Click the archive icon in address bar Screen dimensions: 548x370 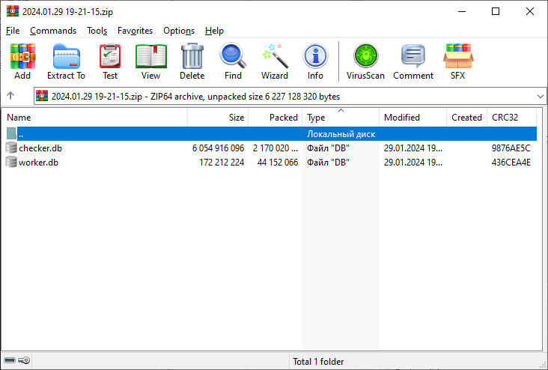pos(42,96)
